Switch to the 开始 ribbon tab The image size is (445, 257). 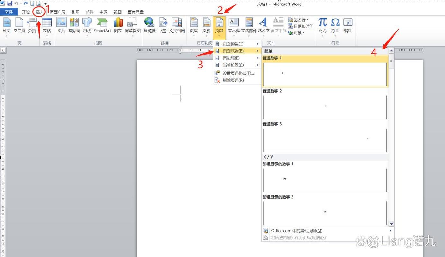point(26,12)
